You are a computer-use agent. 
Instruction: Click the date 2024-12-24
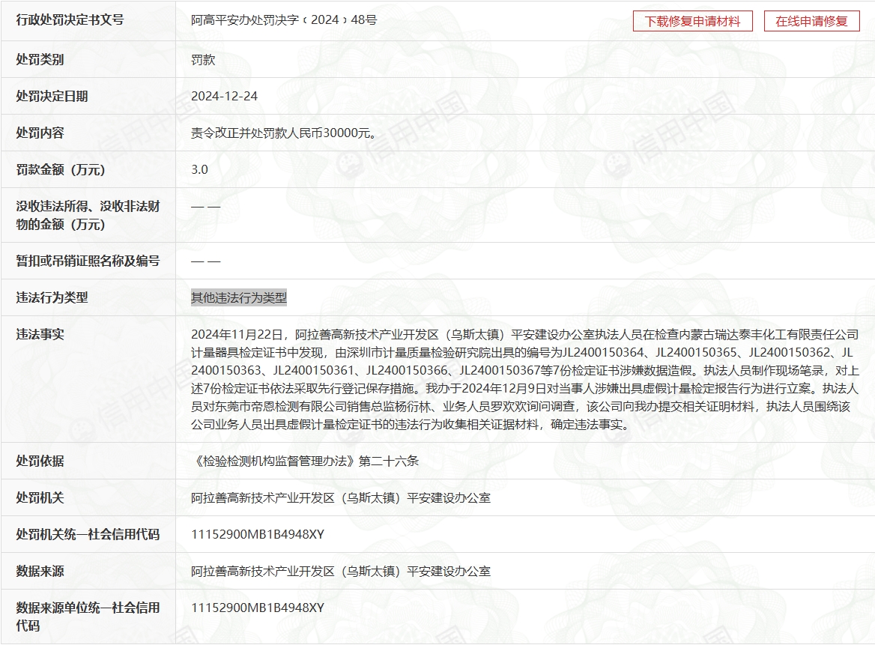(x=224, y=96)
